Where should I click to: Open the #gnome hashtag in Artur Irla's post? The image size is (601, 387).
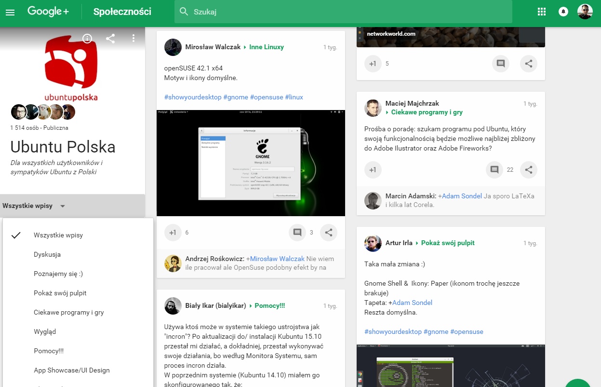(x=436, y=332)
